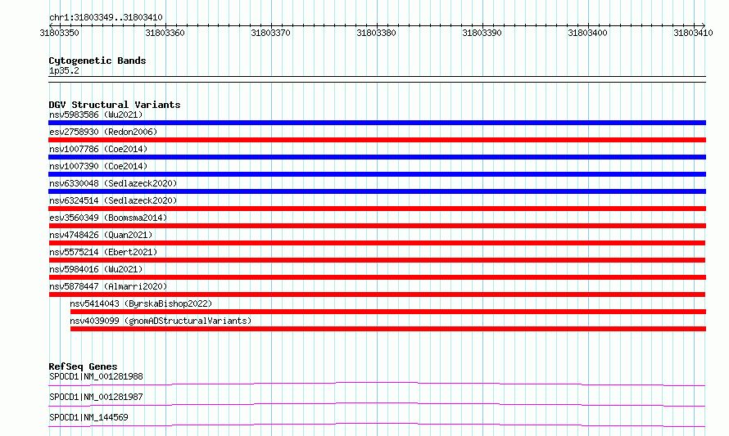Select the blue bar under nsv1007786
This screenshot has height=436, width=729.
click(377, 157)
